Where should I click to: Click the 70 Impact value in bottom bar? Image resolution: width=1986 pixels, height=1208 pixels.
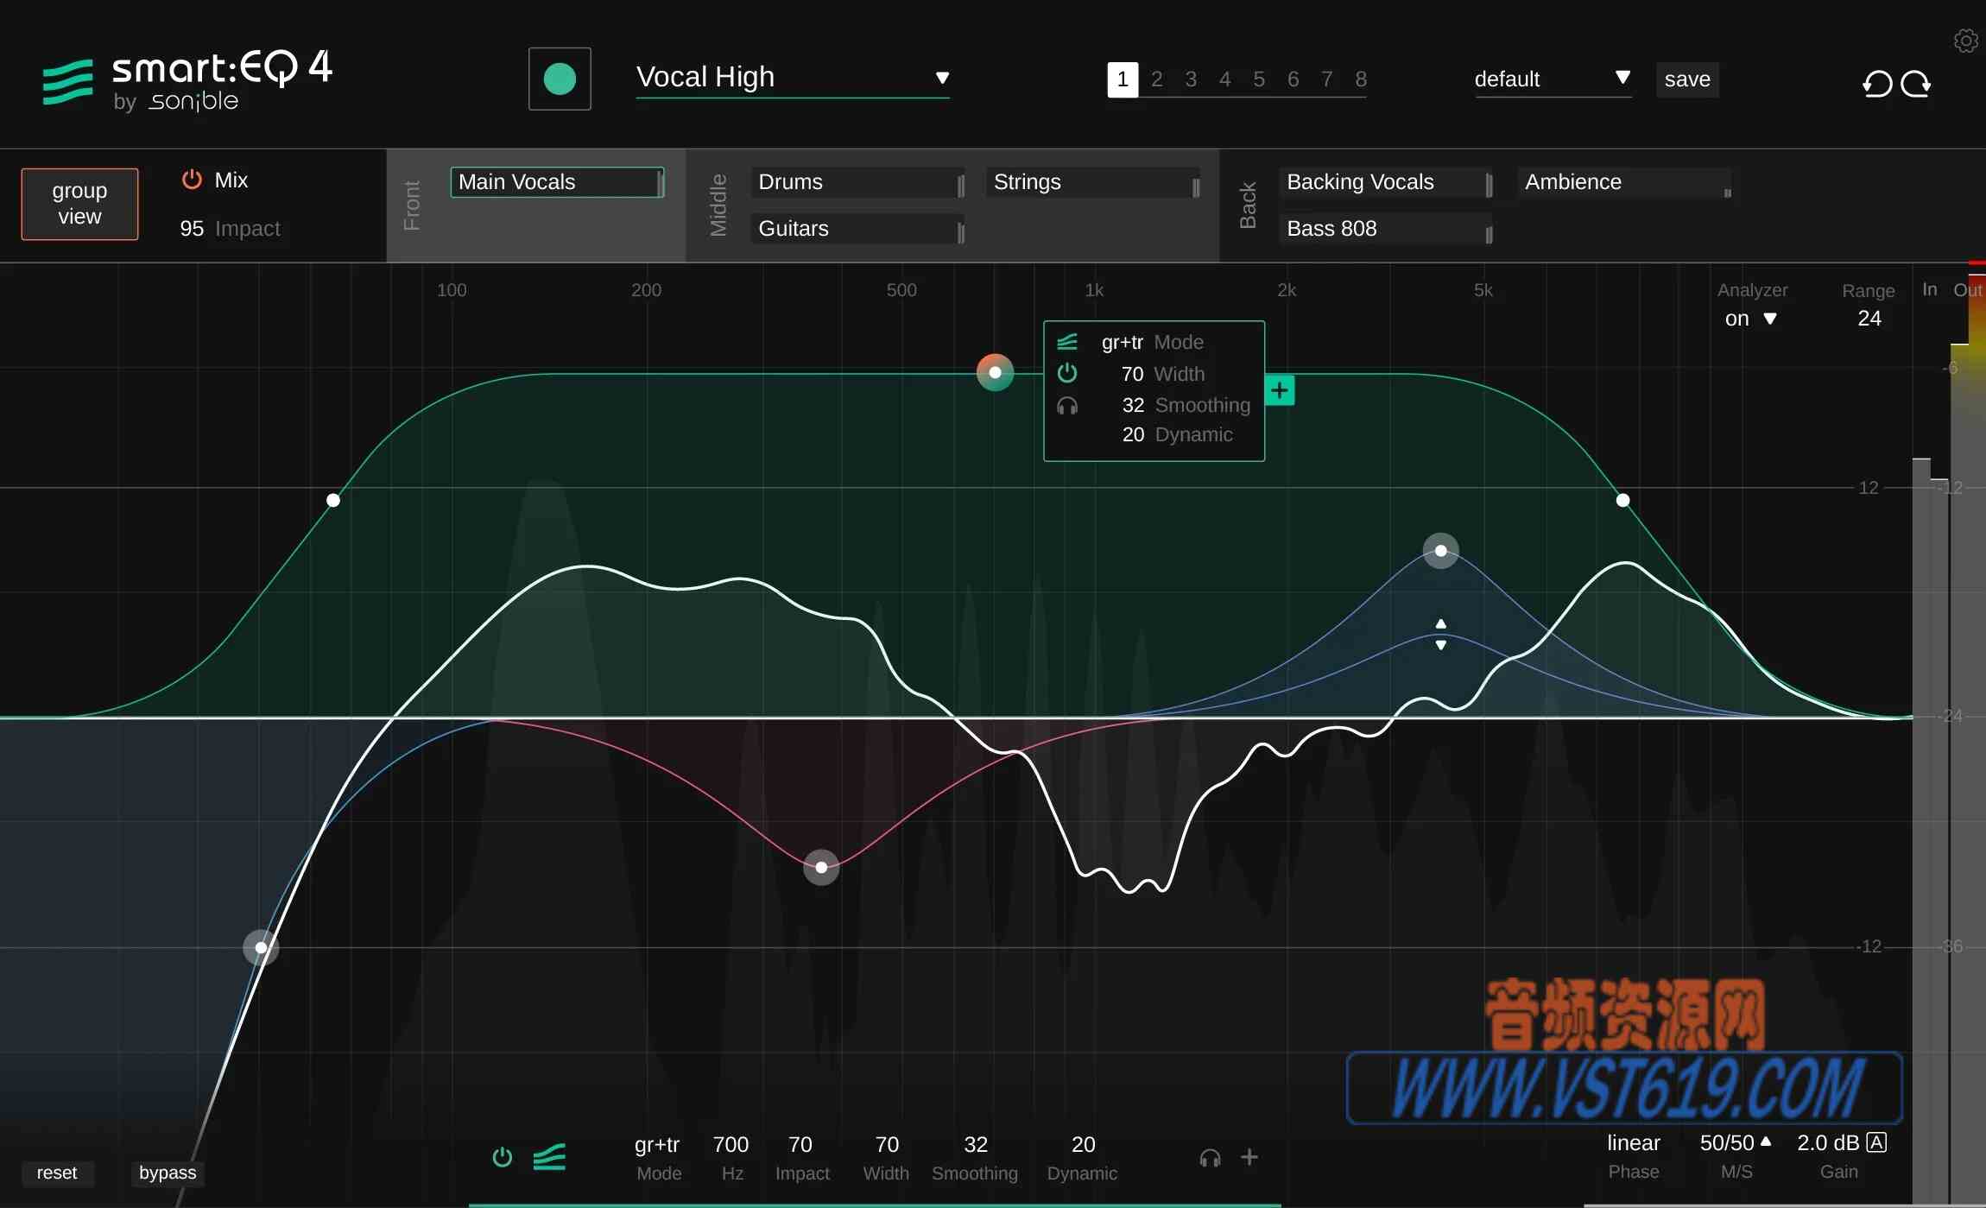(800, 1144)
